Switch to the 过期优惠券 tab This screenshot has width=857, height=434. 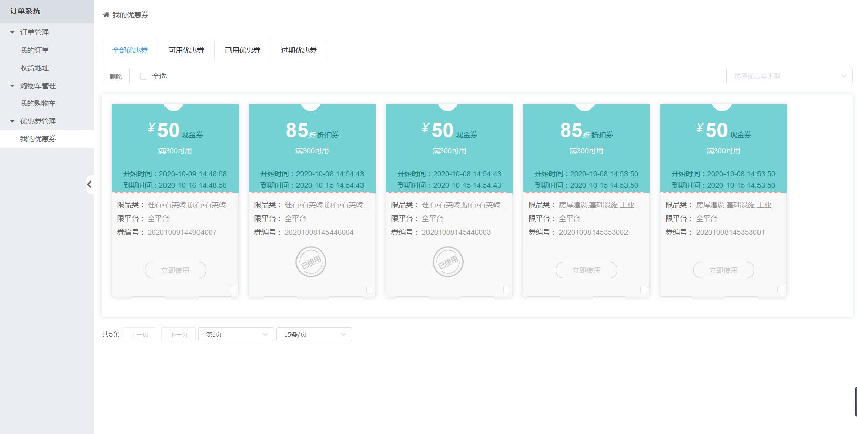point(299,50)
